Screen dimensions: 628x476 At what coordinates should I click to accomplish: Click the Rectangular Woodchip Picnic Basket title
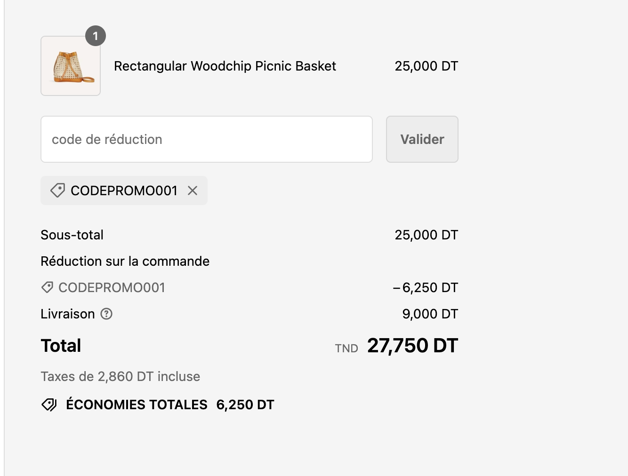tap(225, 66)
